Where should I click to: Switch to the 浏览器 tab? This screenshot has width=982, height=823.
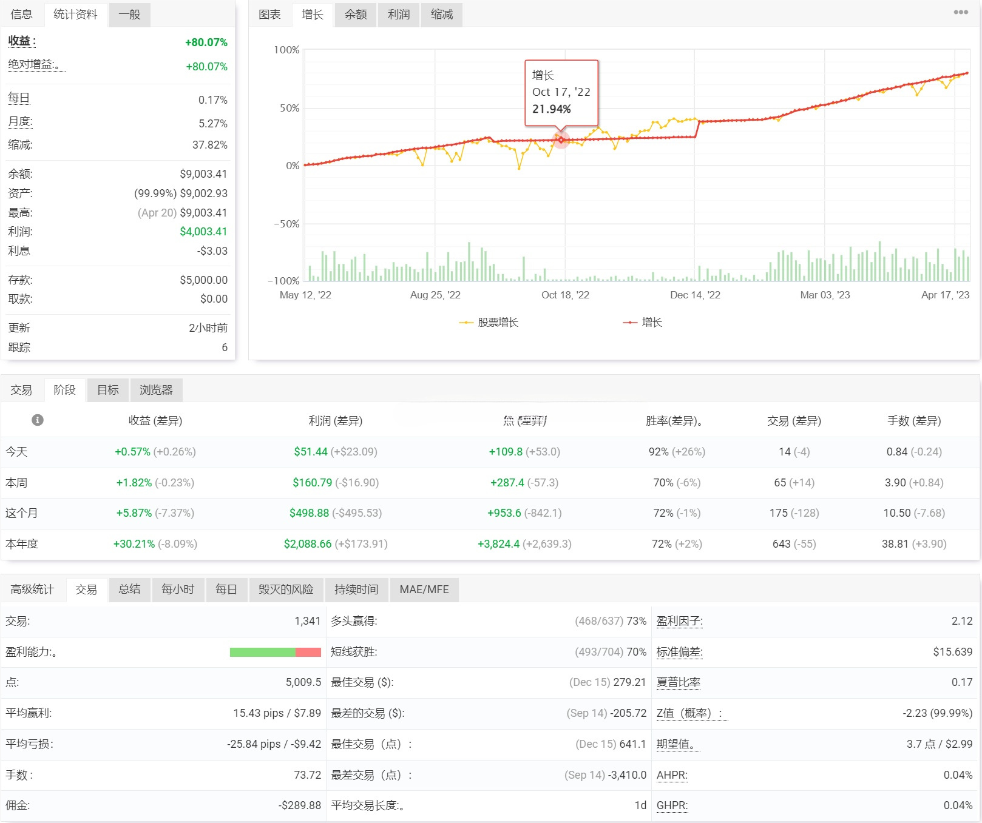click(x=156, y=390)
